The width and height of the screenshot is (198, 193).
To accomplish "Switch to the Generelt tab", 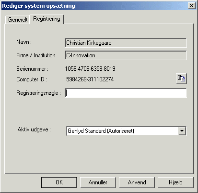I will tap(18, 20).
